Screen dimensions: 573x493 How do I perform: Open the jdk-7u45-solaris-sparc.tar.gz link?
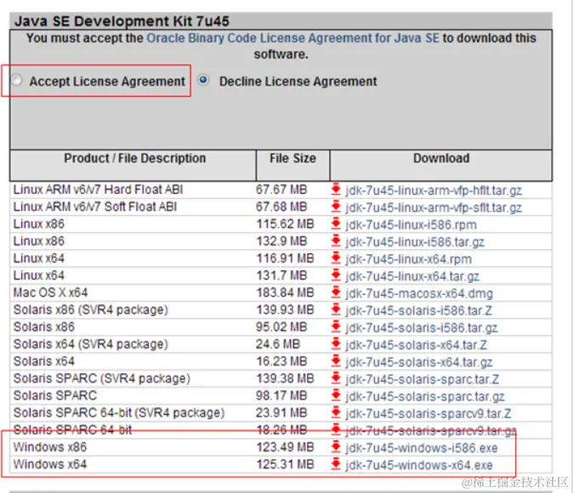[425, 396]
